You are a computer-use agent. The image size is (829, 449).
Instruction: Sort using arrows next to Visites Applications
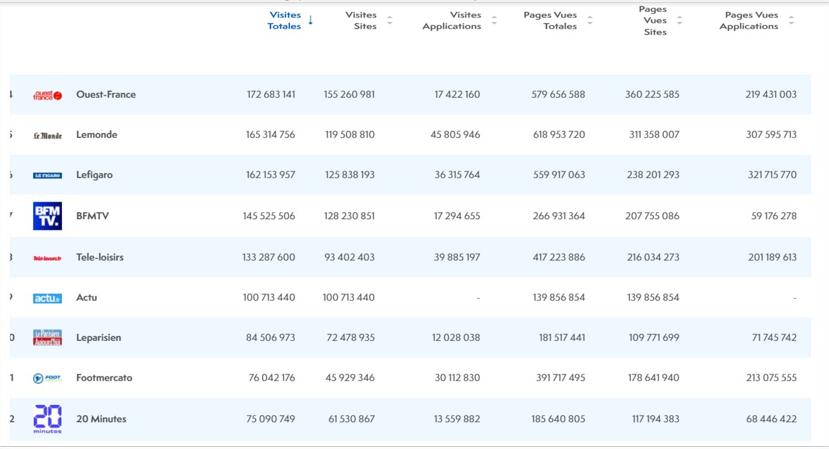coord(495,20)
